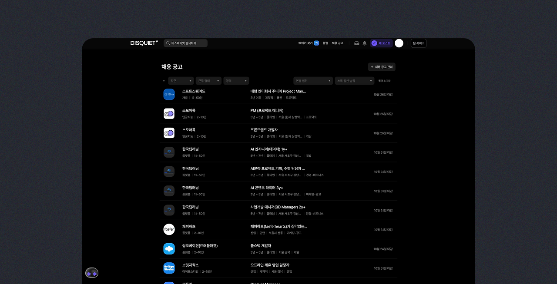This screenshot has height=284, width=557.
Task: Open the notifications bell icon
Action: [365, 43]
